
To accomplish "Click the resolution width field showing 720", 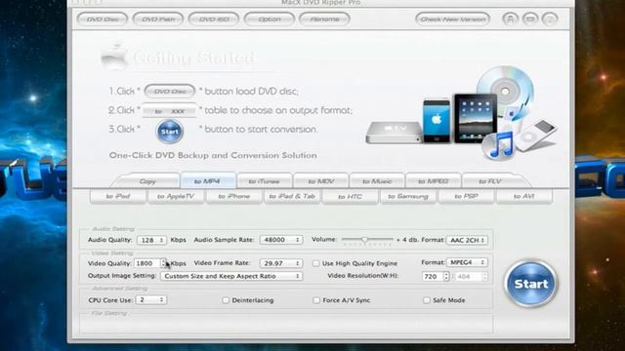I will 433,276.
